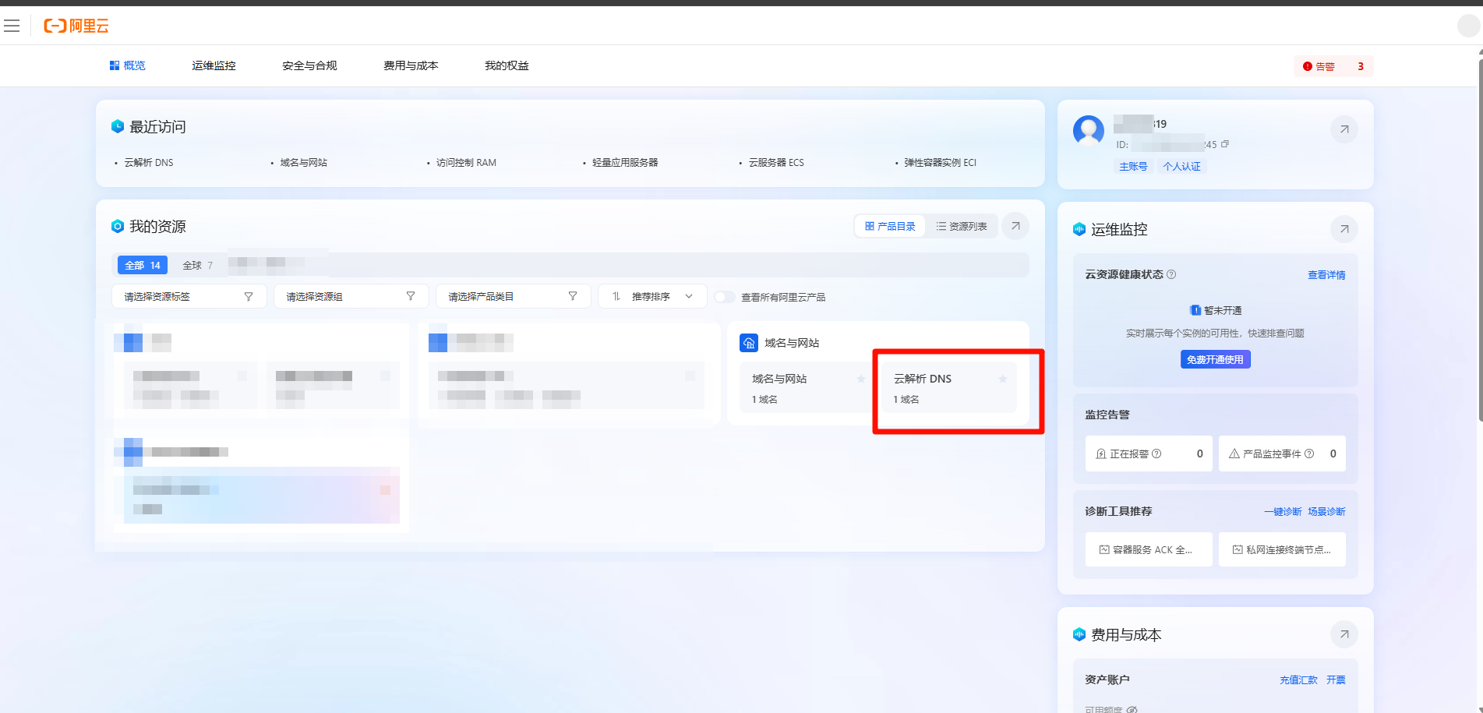
Task: Click the 免费开通使用 button
Action: pyautogui.click(x=1215, y=359)
